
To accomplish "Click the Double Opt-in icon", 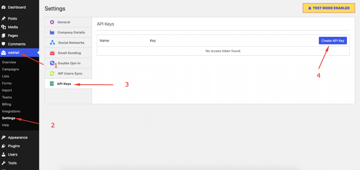I will click(x=52, y=63).
